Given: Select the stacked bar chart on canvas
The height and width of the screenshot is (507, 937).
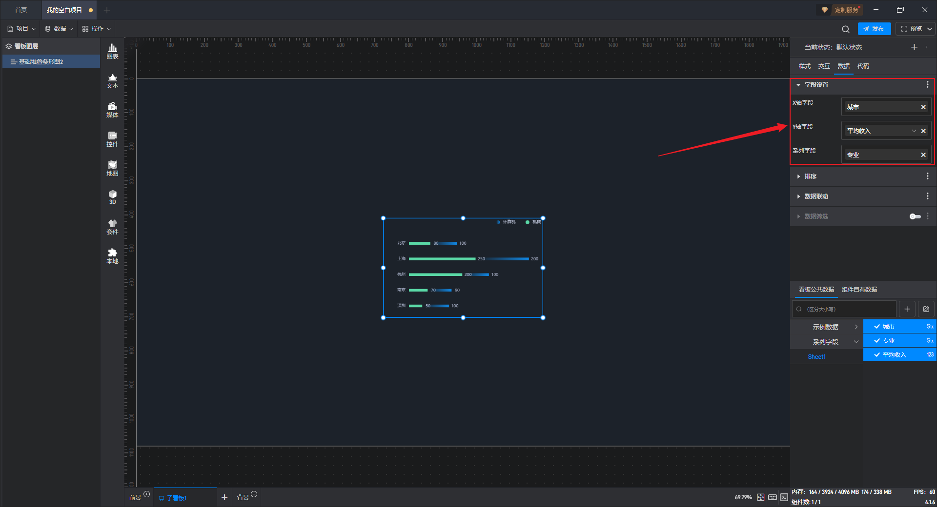Looking at the screenshot, I should [x=463, y=268].
